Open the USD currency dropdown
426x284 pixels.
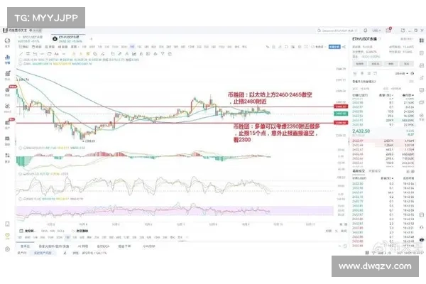pyautogui.click(x=376, y=31)
